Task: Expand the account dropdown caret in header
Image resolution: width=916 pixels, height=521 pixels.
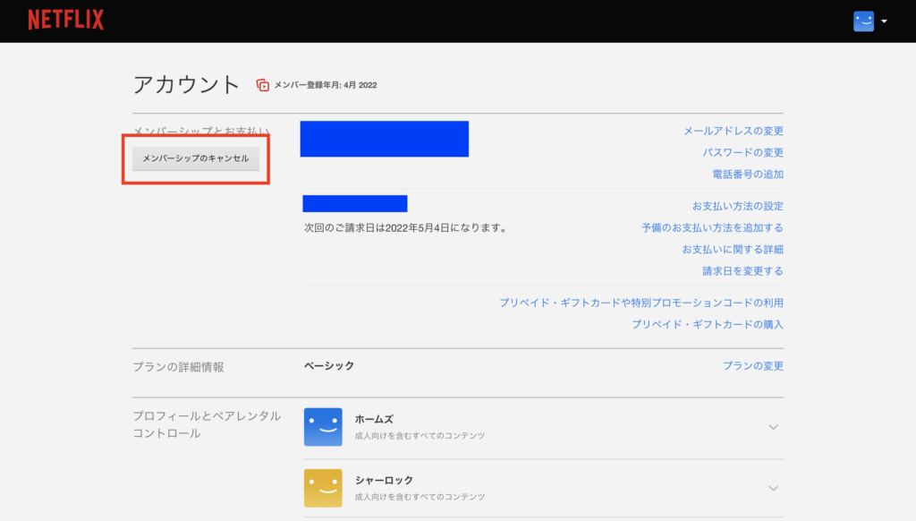Action: pyautogui.click(x=885, y=21)
